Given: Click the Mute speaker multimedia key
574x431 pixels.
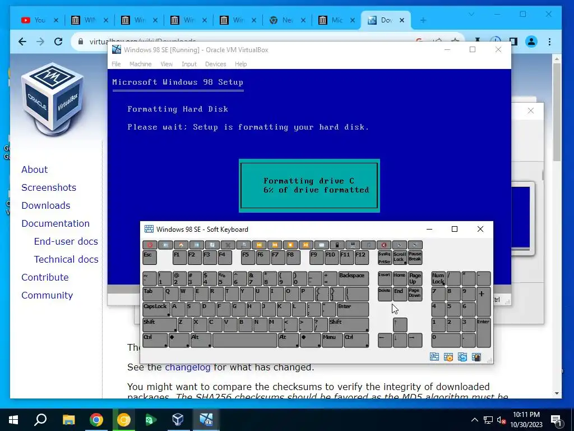Looking at the screenshot, I should [x=384, y=245].
